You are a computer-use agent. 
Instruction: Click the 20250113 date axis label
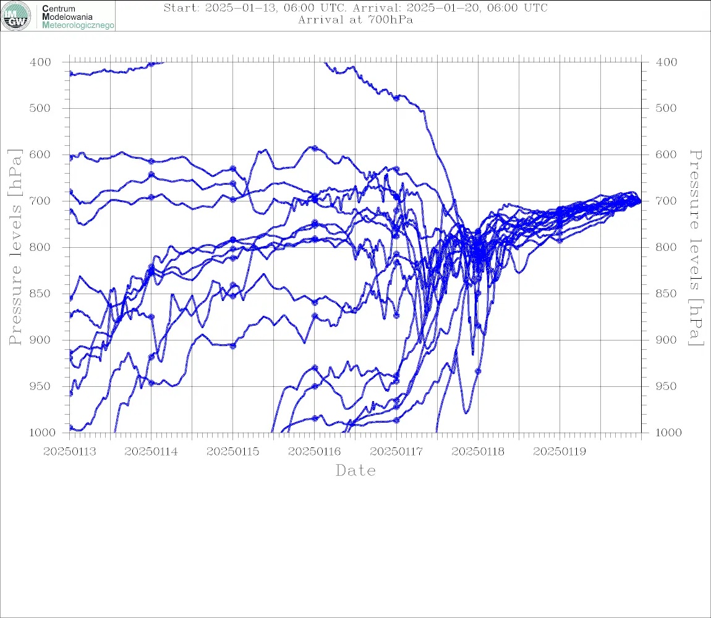[70, 452]
